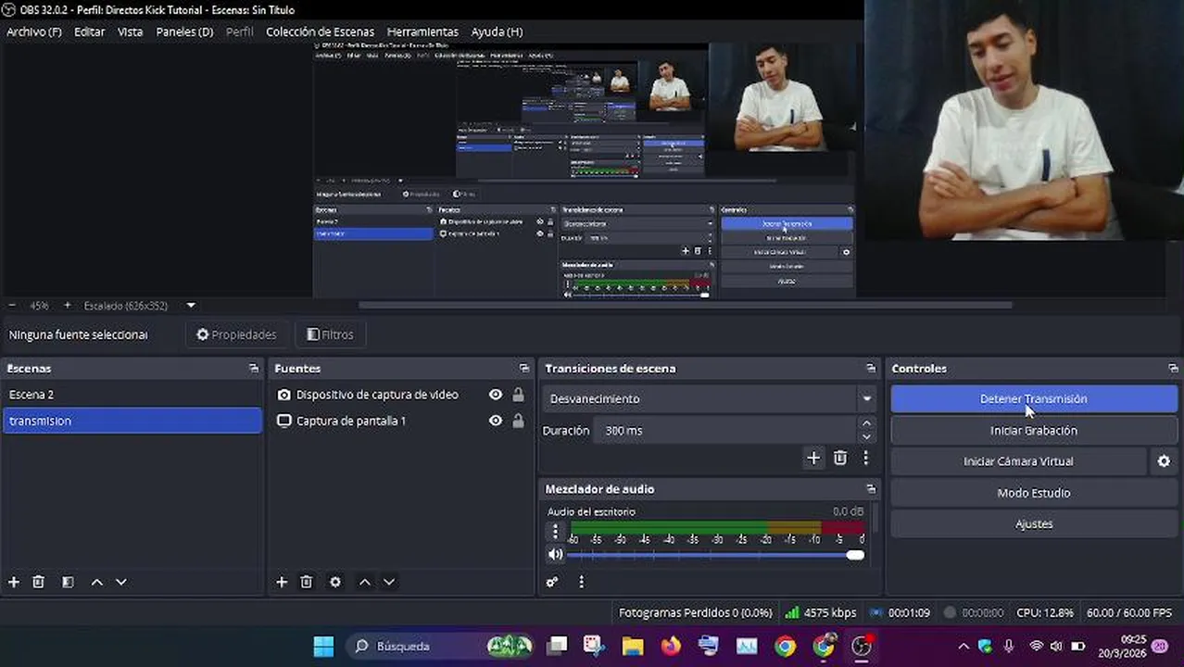This screenshot has width=1184, height=667.
Task: Decrease transition duration stepper down
Action: pos(866,436)
